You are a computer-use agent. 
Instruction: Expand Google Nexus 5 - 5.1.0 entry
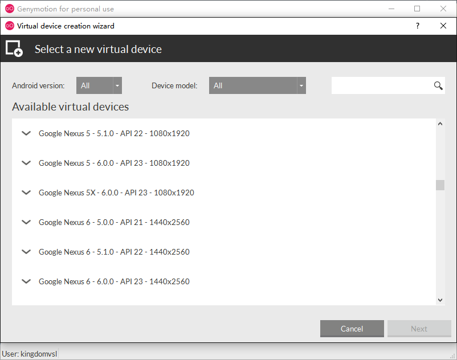tap(26, 133)
